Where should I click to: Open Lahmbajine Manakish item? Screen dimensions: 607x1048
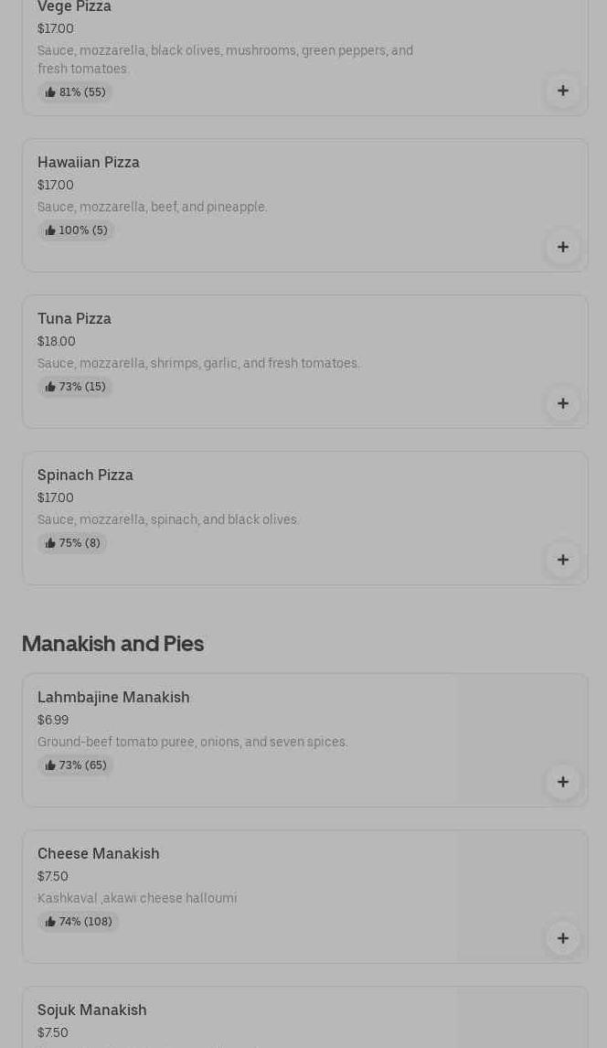pyautogui.click(x=113, y=698)
